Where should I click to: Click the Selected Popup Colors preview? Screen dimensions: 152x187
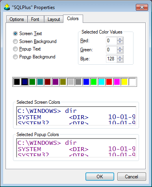point(76,148)
